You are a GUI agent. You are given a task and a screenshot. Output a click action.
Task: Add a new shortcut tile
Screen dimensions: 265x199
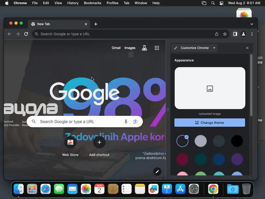tap(99, 146)
